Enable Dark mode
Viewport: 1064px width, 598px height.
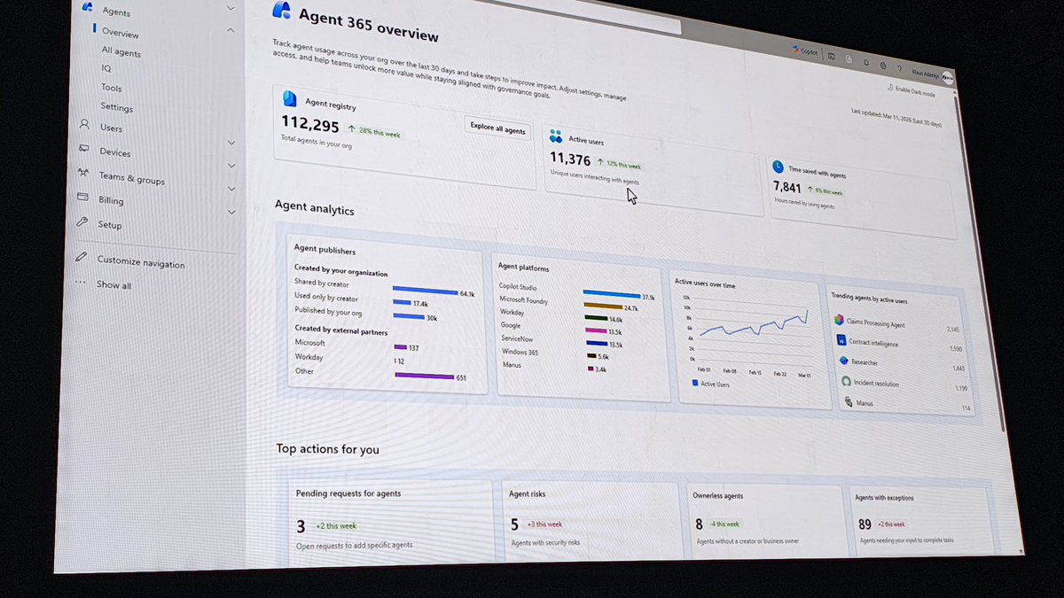[911, 91]
